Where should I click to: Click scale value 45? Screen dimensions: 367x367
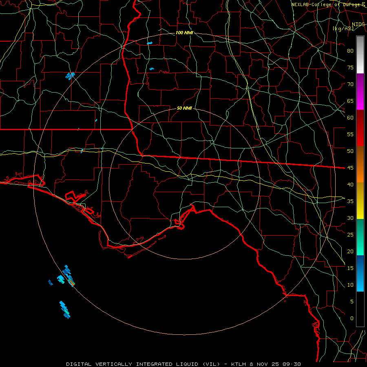point(350,168)
